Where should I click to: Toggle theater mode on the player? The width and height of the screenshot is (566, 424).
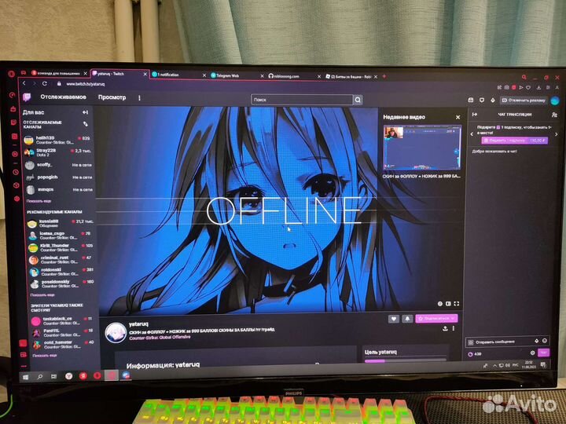click(448, 304)
